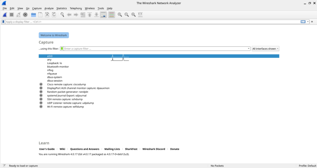The image size is (317, 168).
Task: Click the Restart current capture icon
Action: (18, 15)
